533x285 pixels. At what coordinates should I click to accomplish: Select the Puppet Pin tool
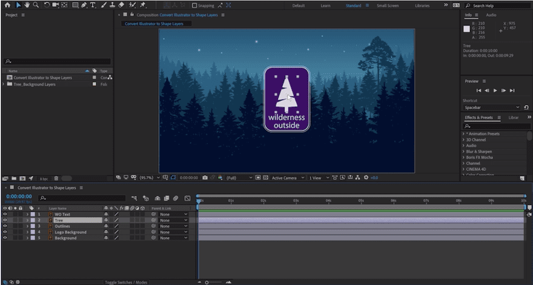[143, 5]
